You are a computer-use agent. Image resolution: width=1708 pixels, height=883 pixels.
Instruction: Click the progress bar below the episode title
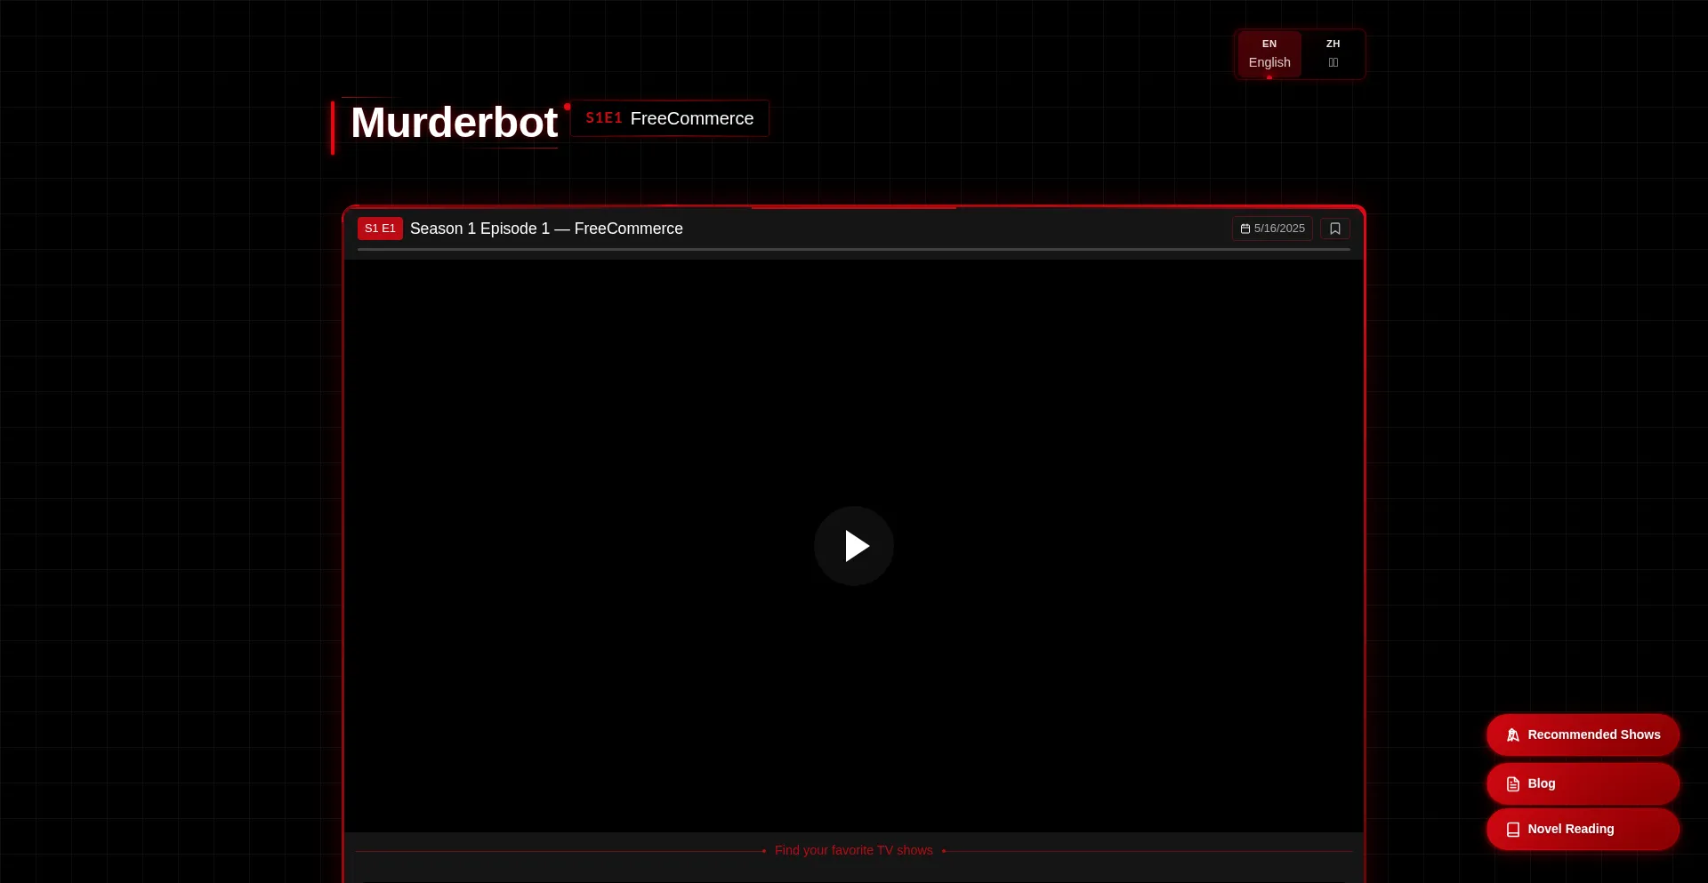(853, 250)
